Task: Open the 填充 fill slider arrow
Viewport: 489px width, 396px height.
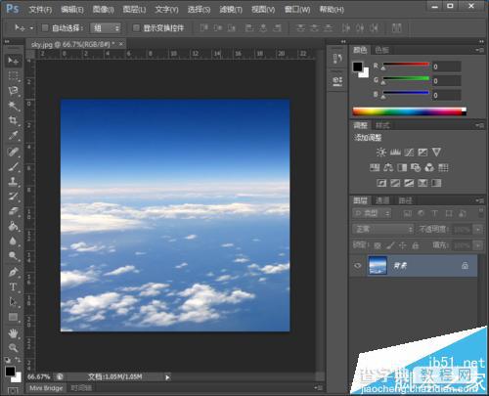Action: (x=477, y=245)
